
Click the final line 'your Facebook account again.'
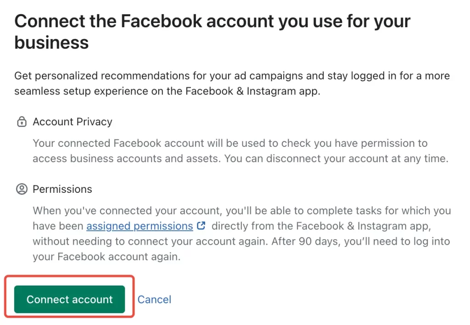pyautogui.click(x=106, y=257)
